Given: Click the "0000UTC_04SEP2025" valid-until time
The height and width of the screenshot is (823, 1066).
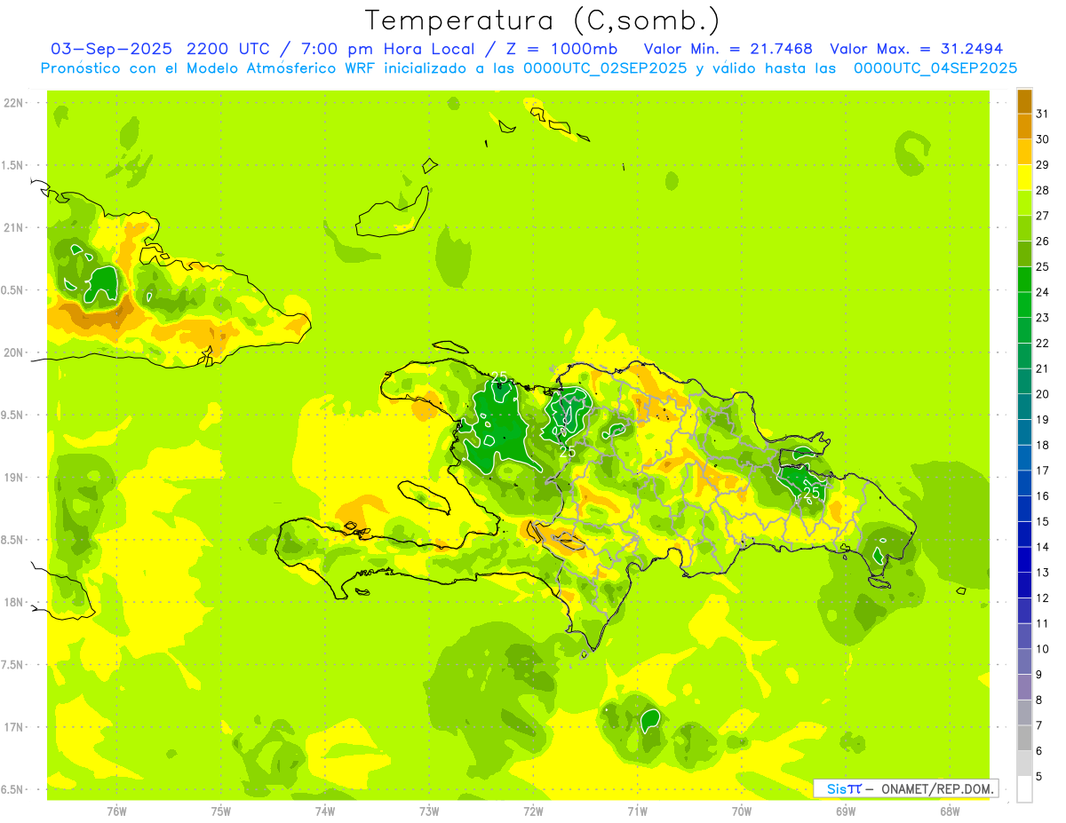Looking at the screenshot, I should pyautogui.click(x=935, y=68).
